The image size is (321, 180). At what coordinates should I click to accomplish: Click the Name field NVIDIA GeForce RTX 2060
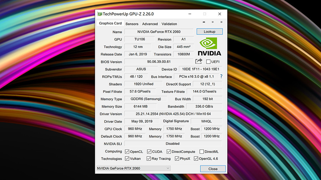pyautogui.click(x=159, y=32)
